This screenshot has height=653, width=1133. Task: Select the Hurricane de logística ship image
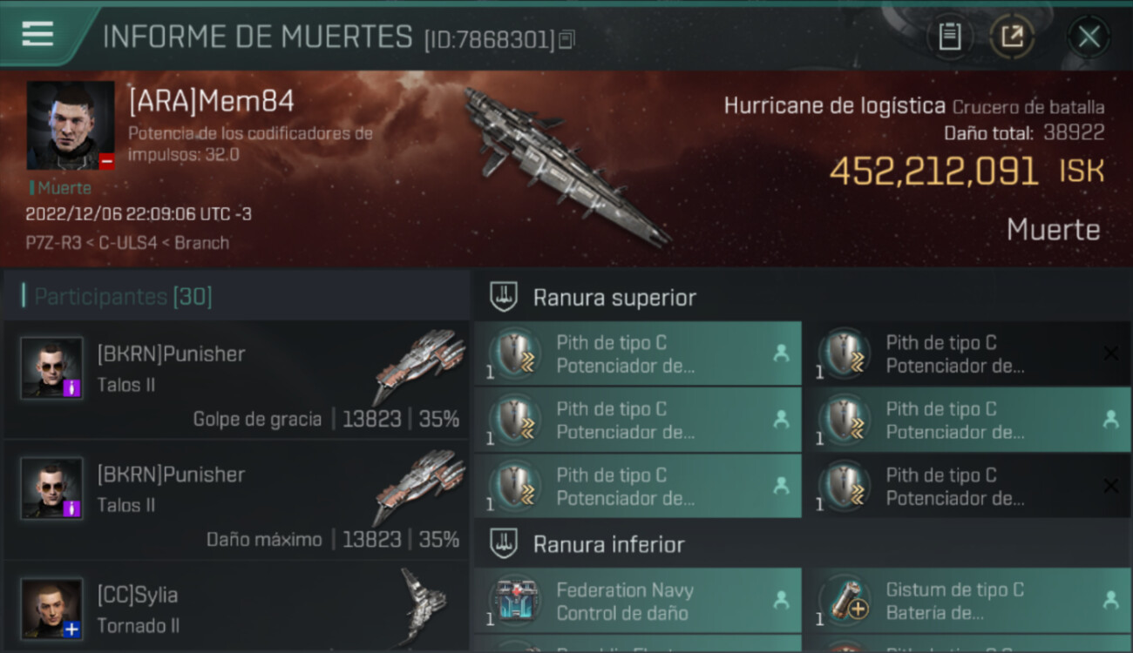coord(566,165)
